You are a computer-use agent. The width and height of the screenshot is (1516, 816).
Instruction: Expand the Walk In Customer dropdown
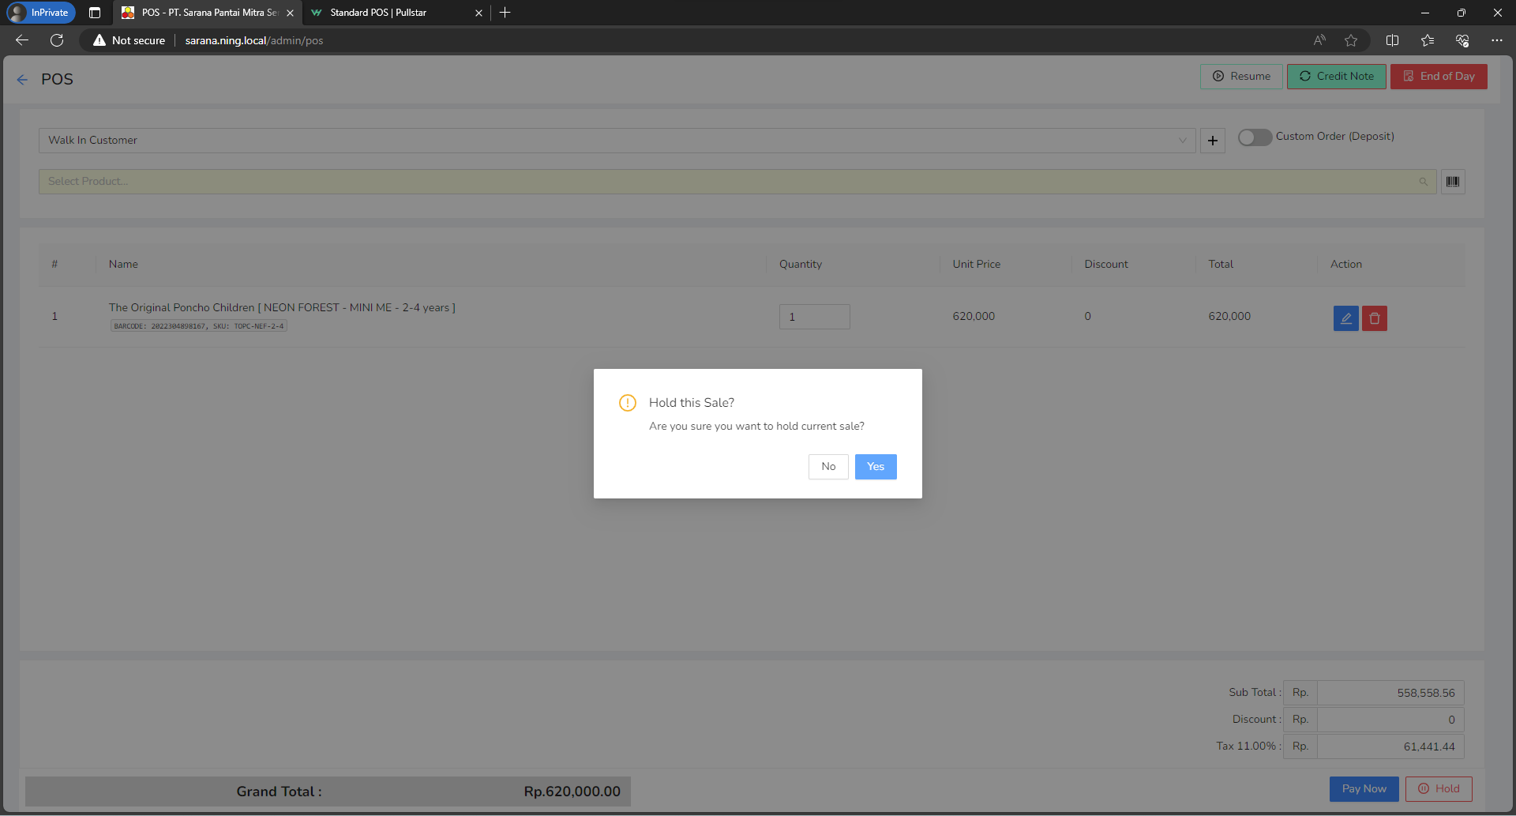pyautogui.click(x=617, y=141)
